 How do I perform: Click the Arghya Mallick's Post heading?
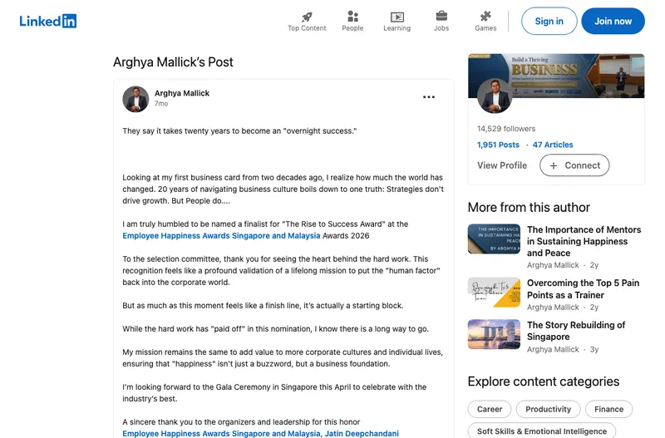(x=173, y=62)
